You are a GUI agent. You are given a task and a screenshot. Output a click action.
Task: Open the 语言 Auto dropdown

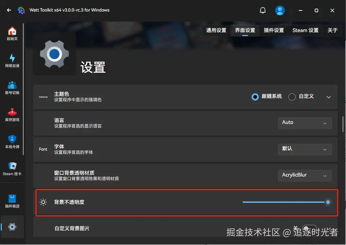pos(305,123)
